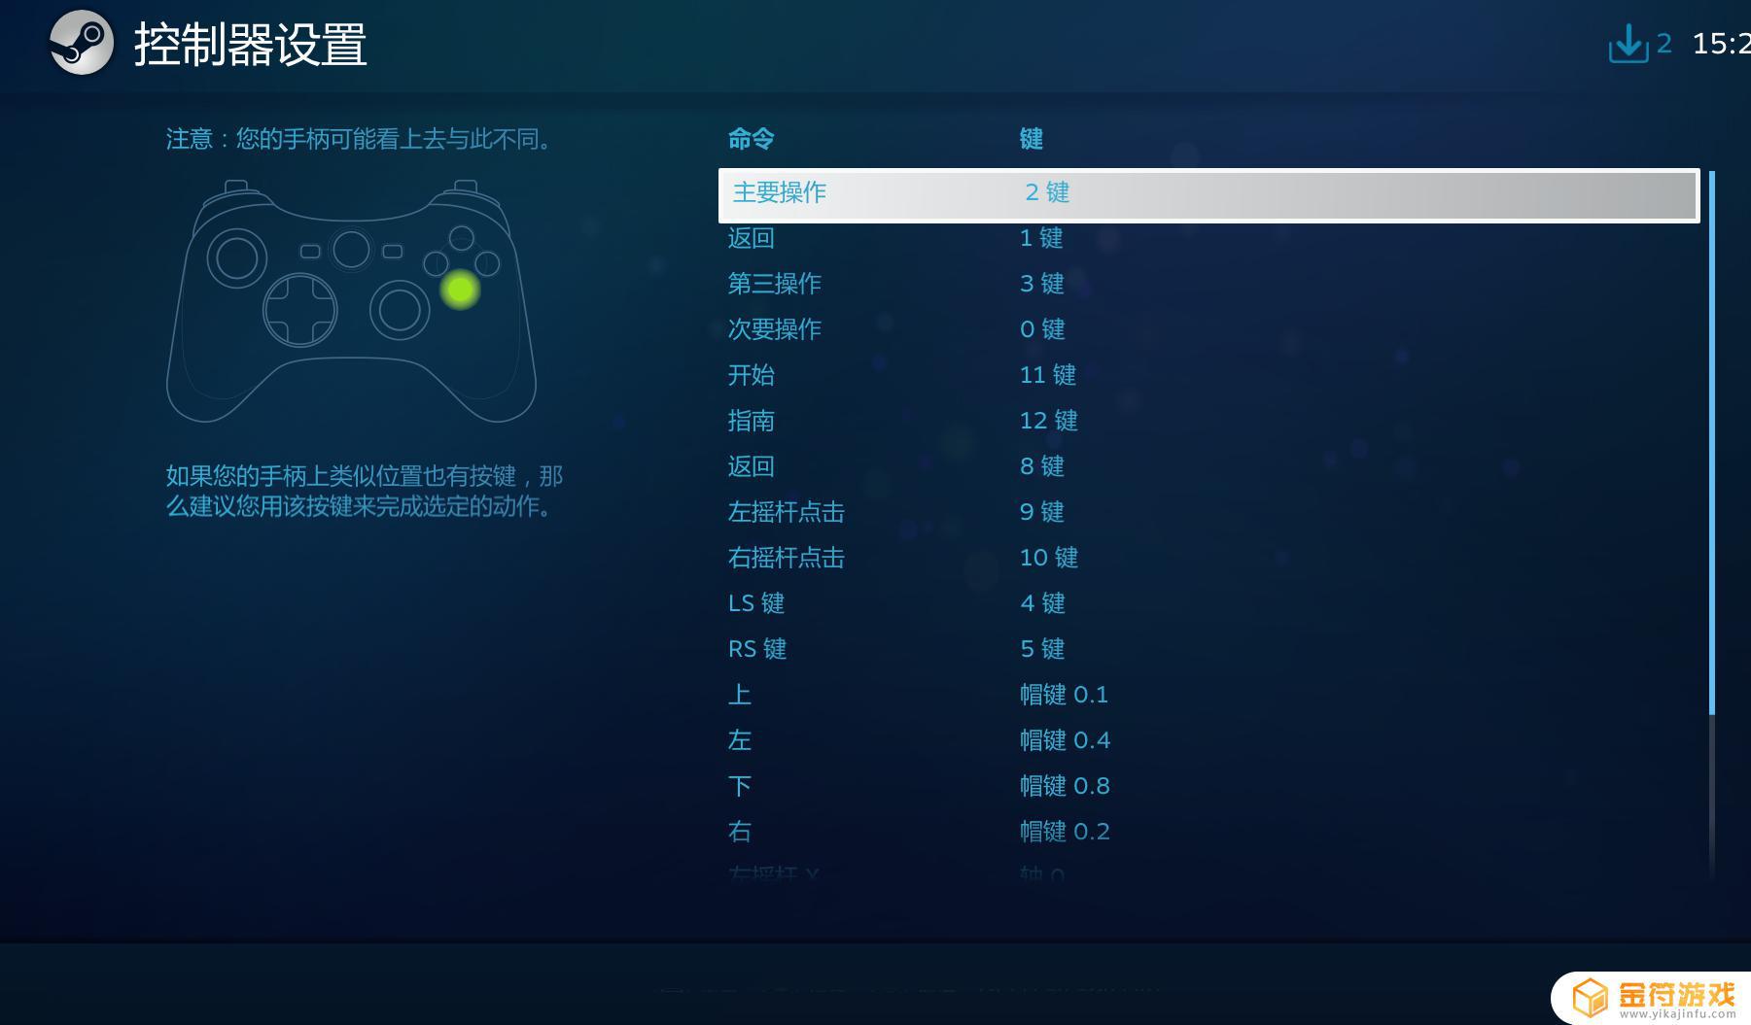Select the 返回 row bound to 1 键

[x=1208, y=238]
